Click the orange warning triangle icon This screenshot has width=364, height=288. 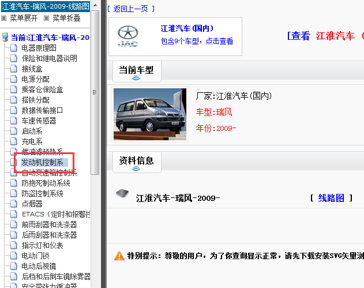(x=119, y=256)
